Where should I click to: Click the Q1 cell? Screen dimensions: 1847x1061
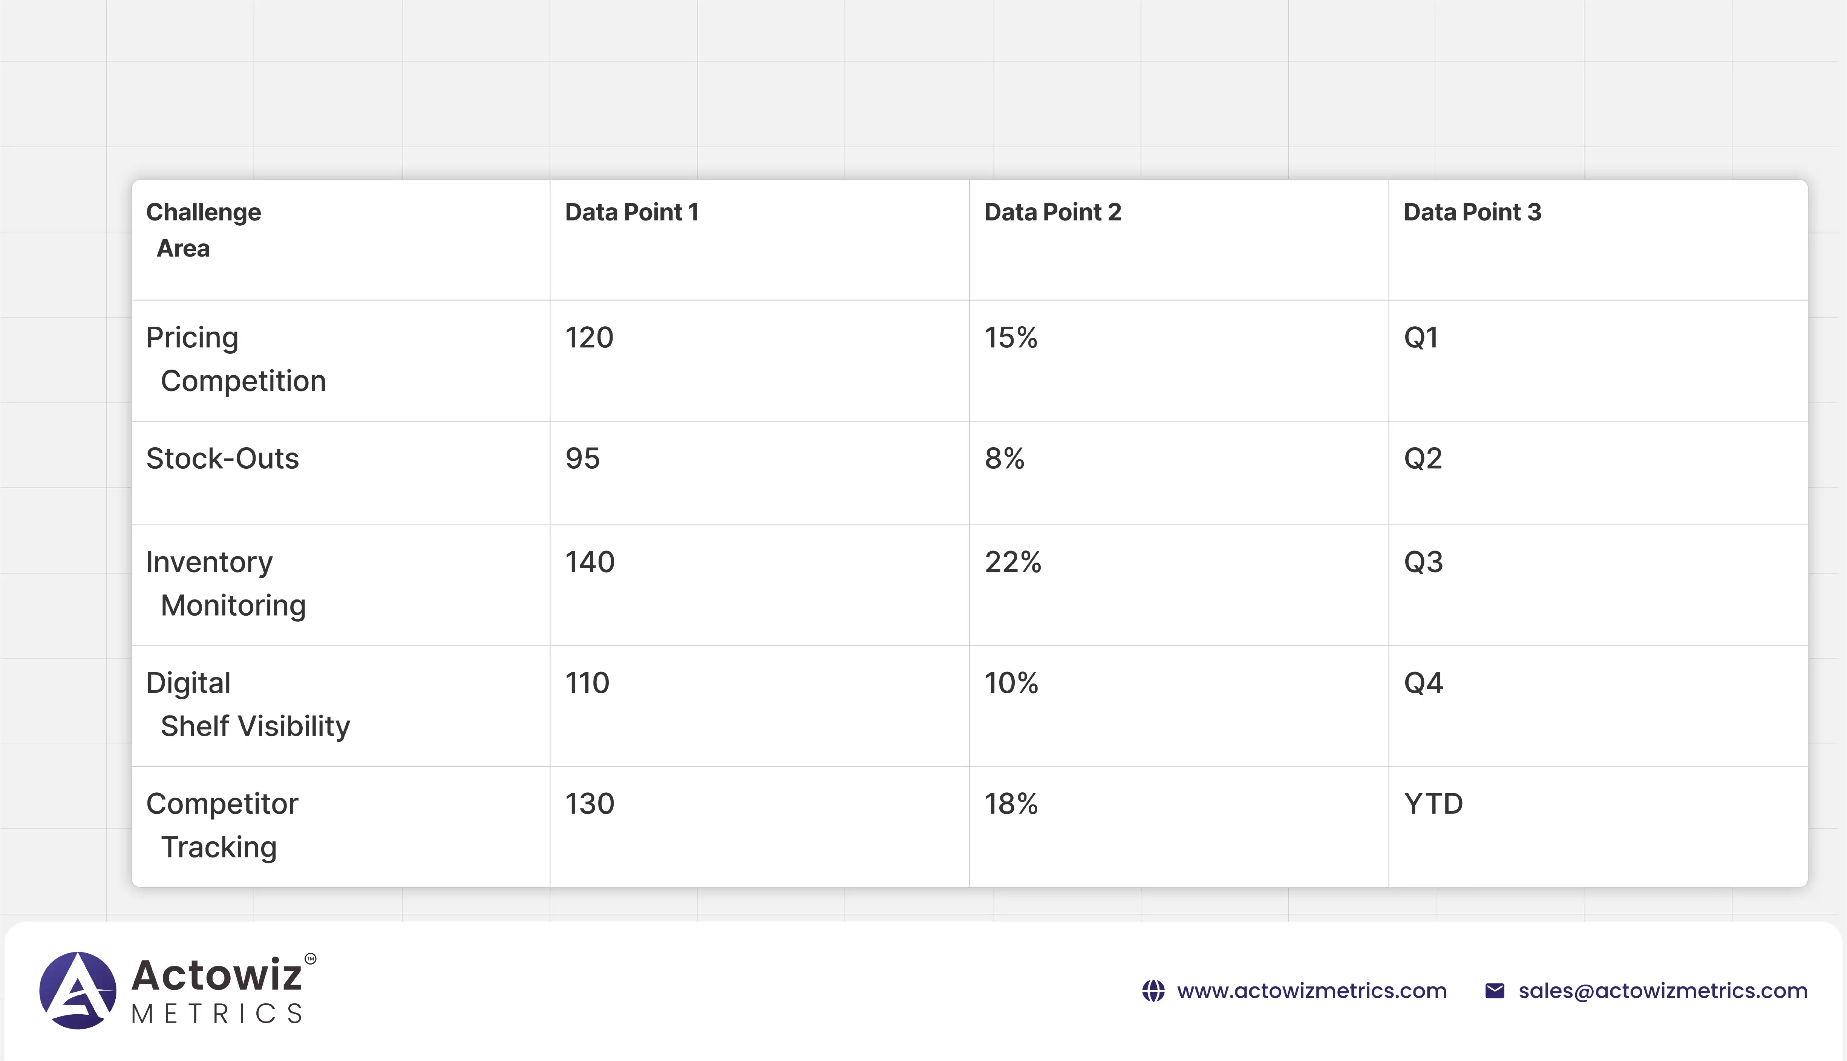point(1421,337)
